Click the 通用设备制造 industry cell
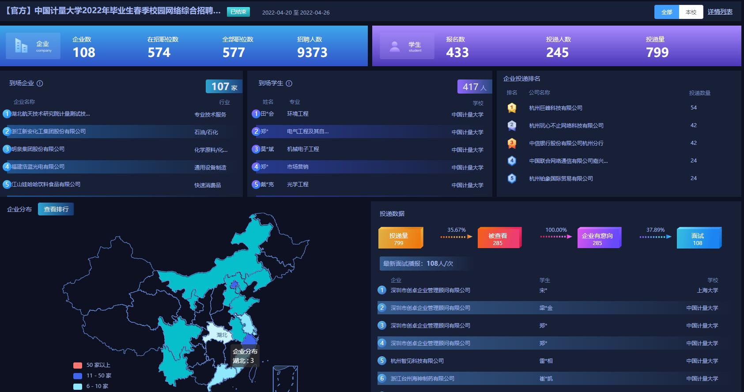 [x=210, y=168]
